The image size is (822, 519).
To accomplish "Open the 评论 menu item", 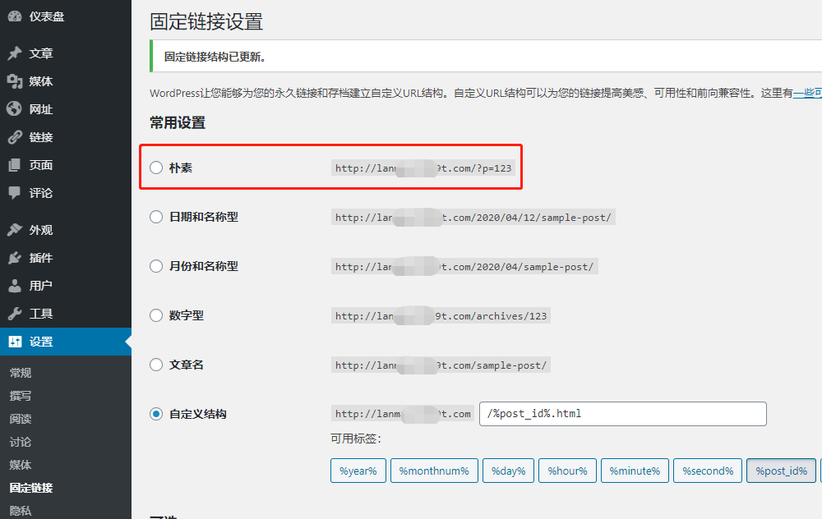I will click(41, 193).
